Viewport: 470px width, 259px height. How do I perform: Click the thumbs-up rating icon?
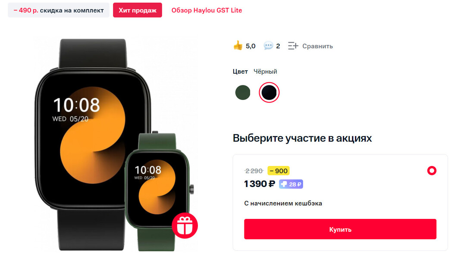pos(238,46)
